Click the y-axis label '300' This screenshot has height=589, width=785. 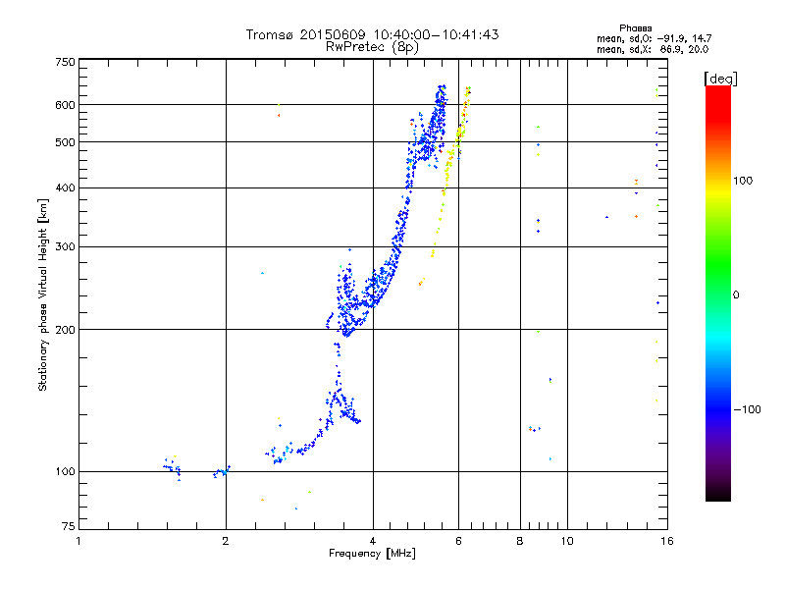tap(65, 247)
